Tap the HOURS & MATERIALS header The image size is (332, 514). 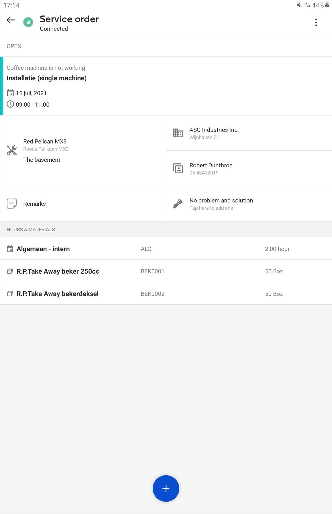pos(31,230)
